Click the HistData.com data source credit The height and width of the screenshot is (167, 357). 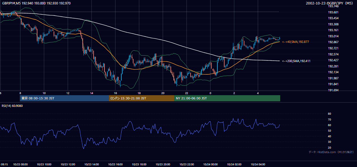click(x=331, y=152)
